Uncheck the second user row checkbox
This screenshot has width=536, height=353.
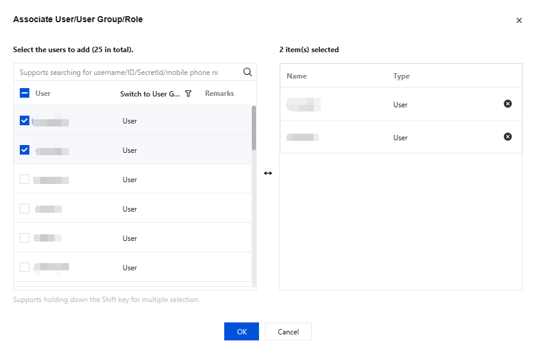click(x=25, y=150)
